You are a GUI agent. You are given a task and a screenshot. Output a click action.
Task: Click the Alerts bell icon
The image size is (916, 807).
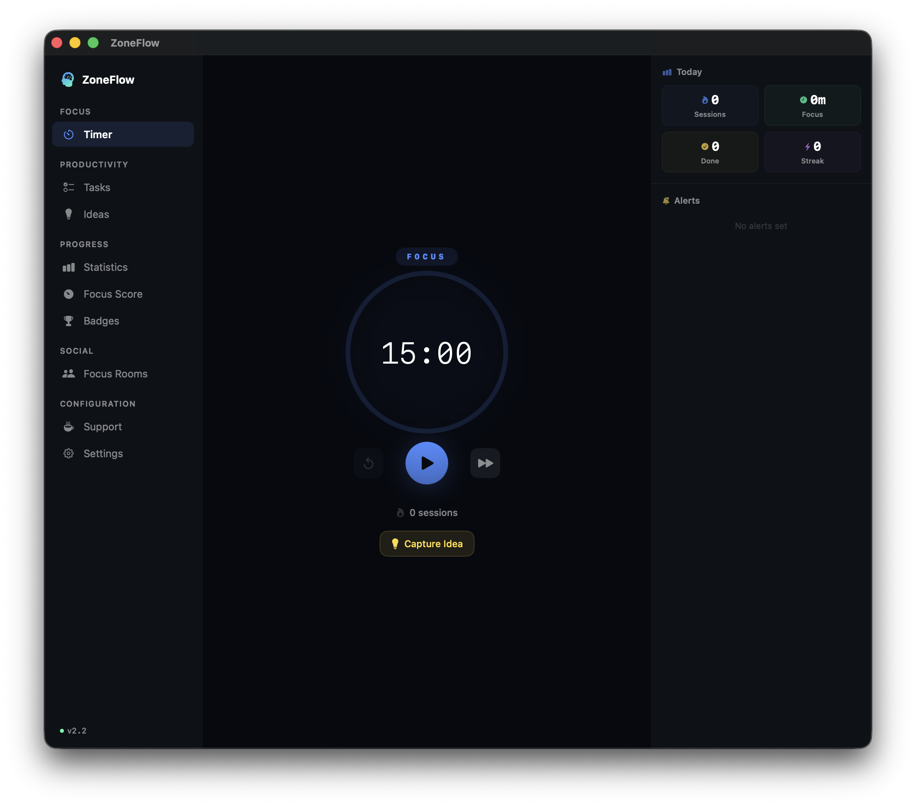click(x=666, y=201)
